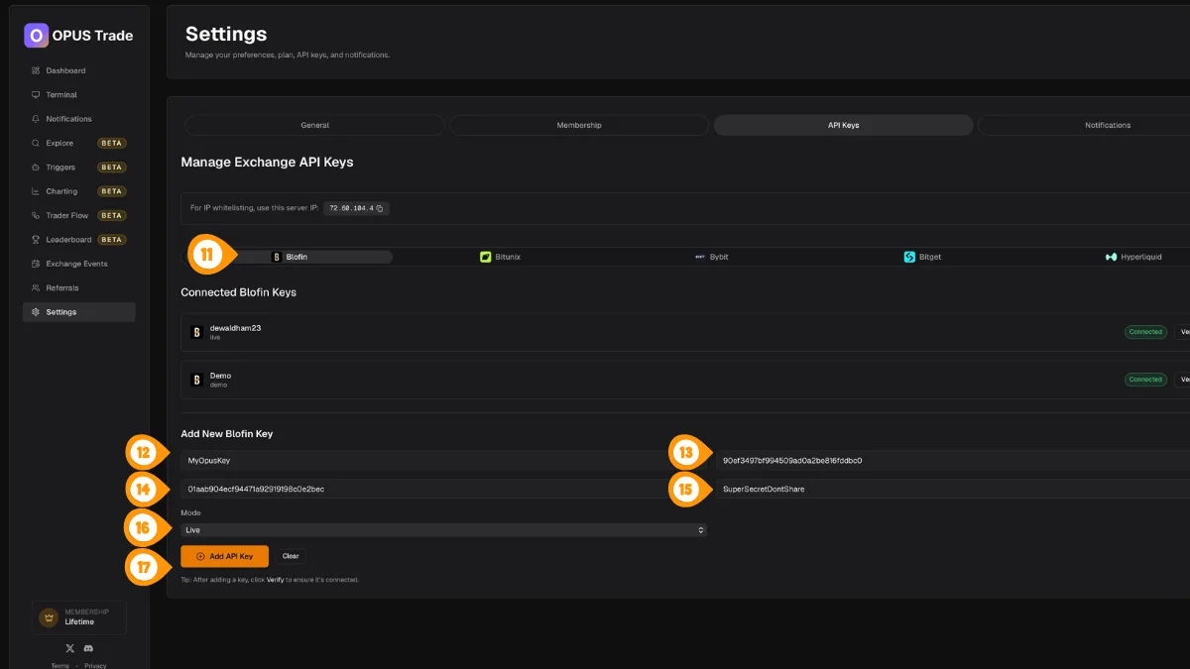This screenshot has height=669, width=1190.
Task: Click Blofin logo beside dewaldham23 key
Action: pyautogui.click(x=196, y=332)
